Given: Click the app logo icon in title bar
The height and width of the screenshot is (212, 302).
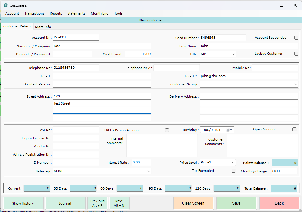Looking at the screenshot, I should tap(6, 5).
